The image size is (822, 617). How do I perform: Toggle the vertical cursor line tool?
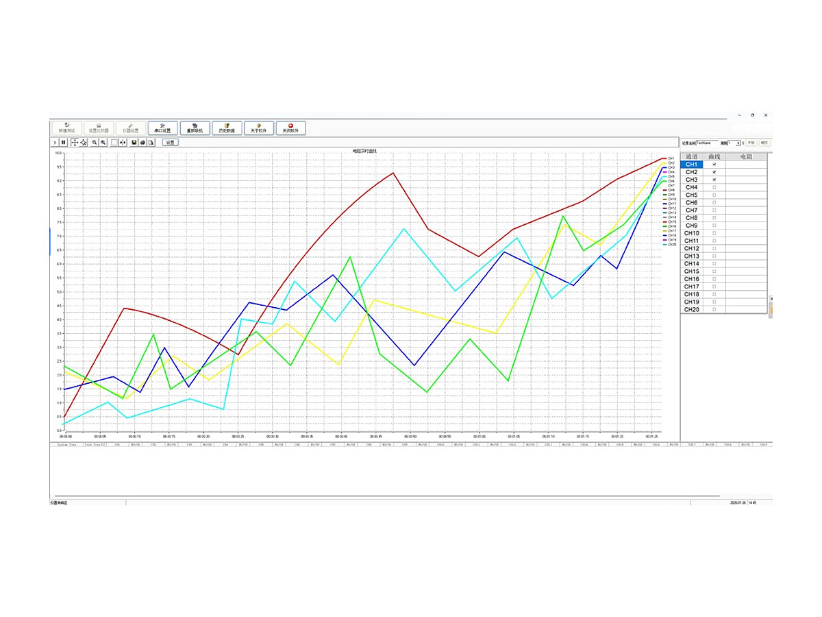pyautogui.click(x=123, y=143)
